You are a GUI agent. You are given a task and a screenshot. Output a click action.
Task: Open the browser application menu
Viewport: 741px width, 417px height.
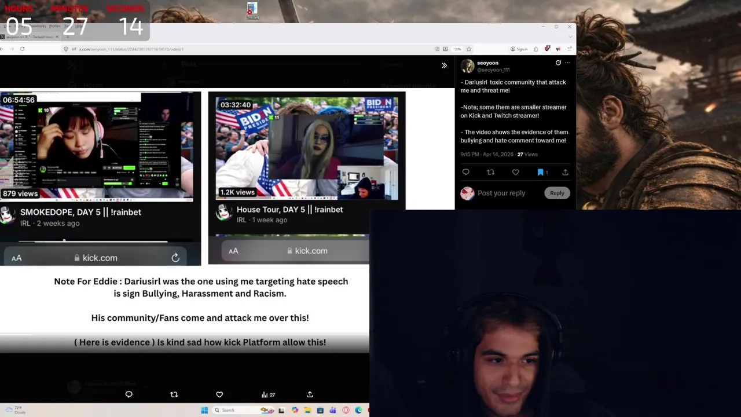[x=570, y=49]
